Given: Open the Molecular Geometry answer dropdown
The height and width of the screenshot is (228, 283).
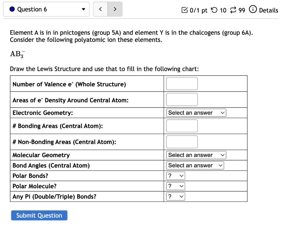Looking at the screenshot, I should pyautogui.click(x=196, y=155).
